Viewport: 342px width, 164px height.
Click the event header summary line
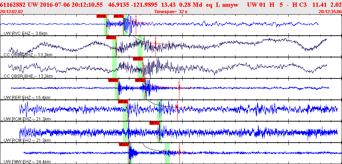[171, 4]
